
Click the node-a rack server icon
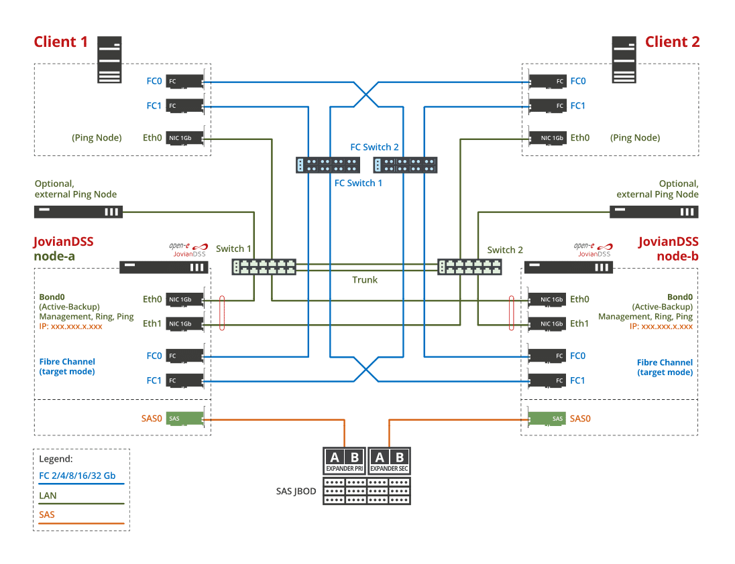(x=164, y=267)
